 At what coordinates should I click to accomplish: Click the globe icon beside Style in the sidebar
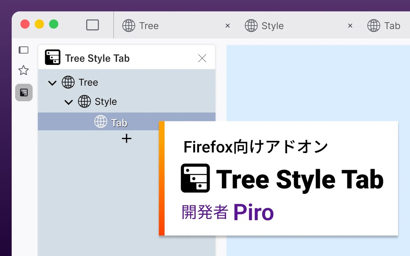84,102
